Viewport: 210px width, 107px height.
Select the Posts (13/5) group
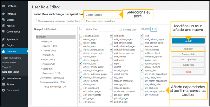48,55
